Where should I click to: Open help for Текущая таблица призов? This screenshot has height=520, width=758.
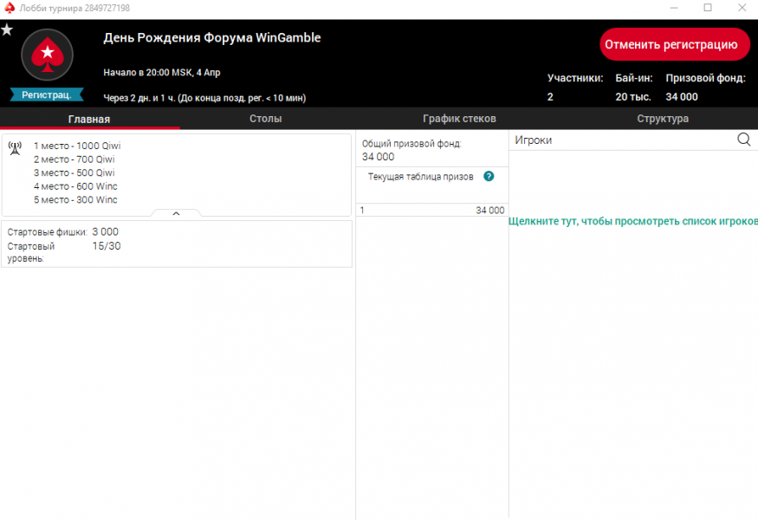tap(489, 177)
